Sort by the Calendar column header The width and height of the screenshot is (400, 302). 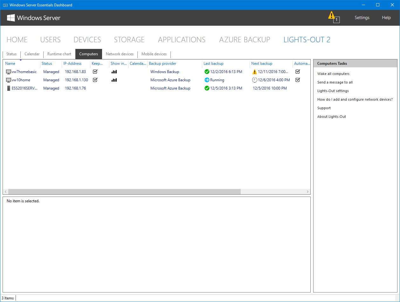[x=138, y=64]
